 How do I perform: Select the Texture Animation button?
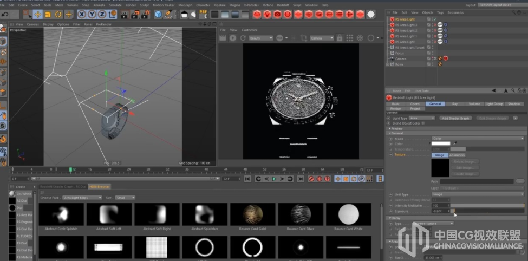point(457,155)
